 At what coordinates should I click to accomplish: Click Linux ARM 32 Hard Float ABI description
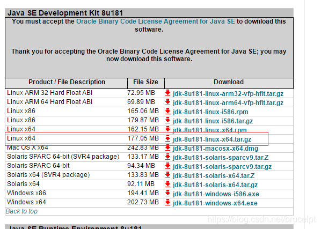click(49, 93)
